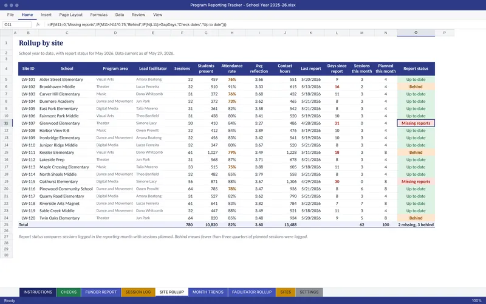
Task: Click the Site ID header cell
Action: tap(28, 69)
